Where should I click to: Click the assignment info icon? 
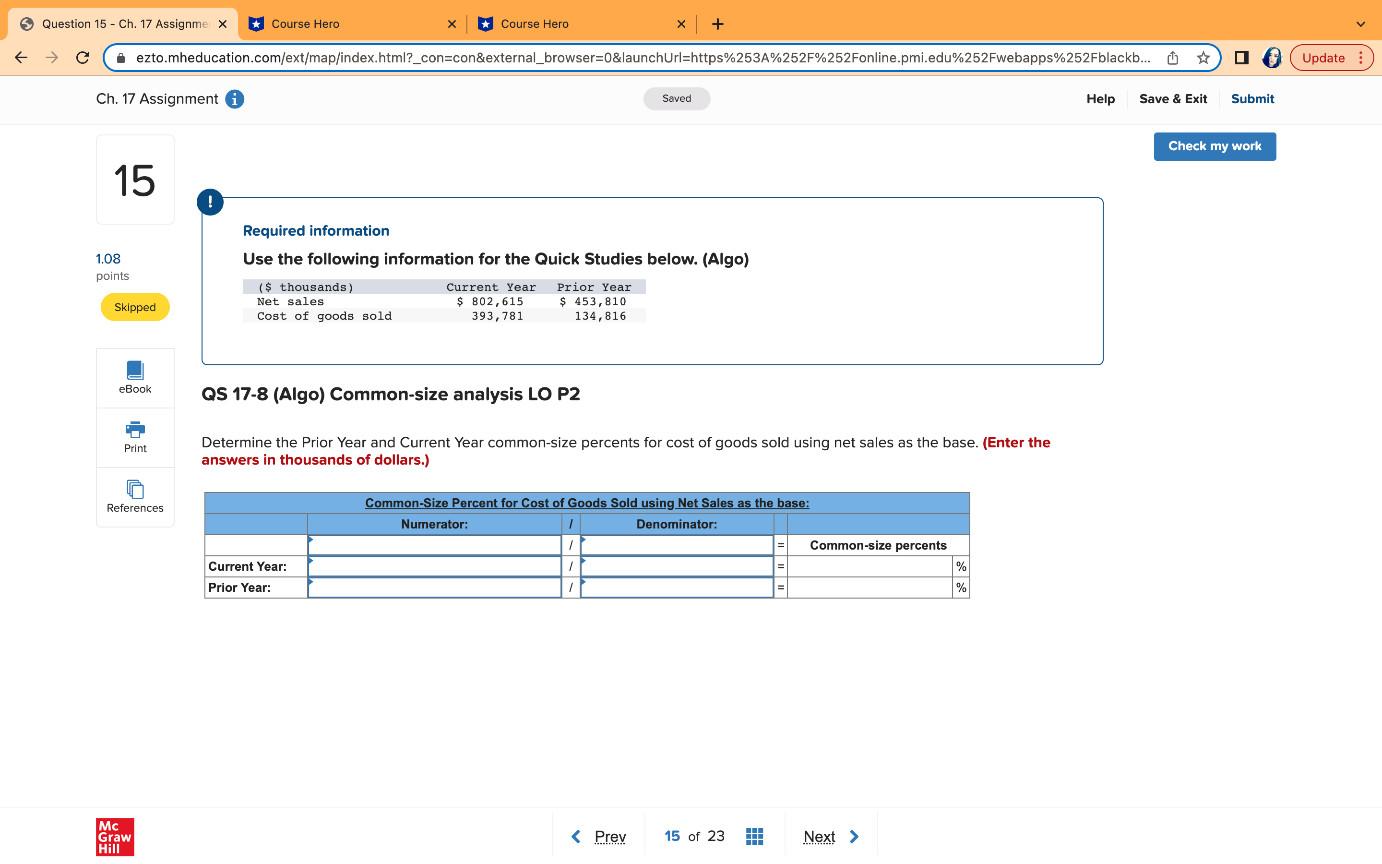click(235, 99)
